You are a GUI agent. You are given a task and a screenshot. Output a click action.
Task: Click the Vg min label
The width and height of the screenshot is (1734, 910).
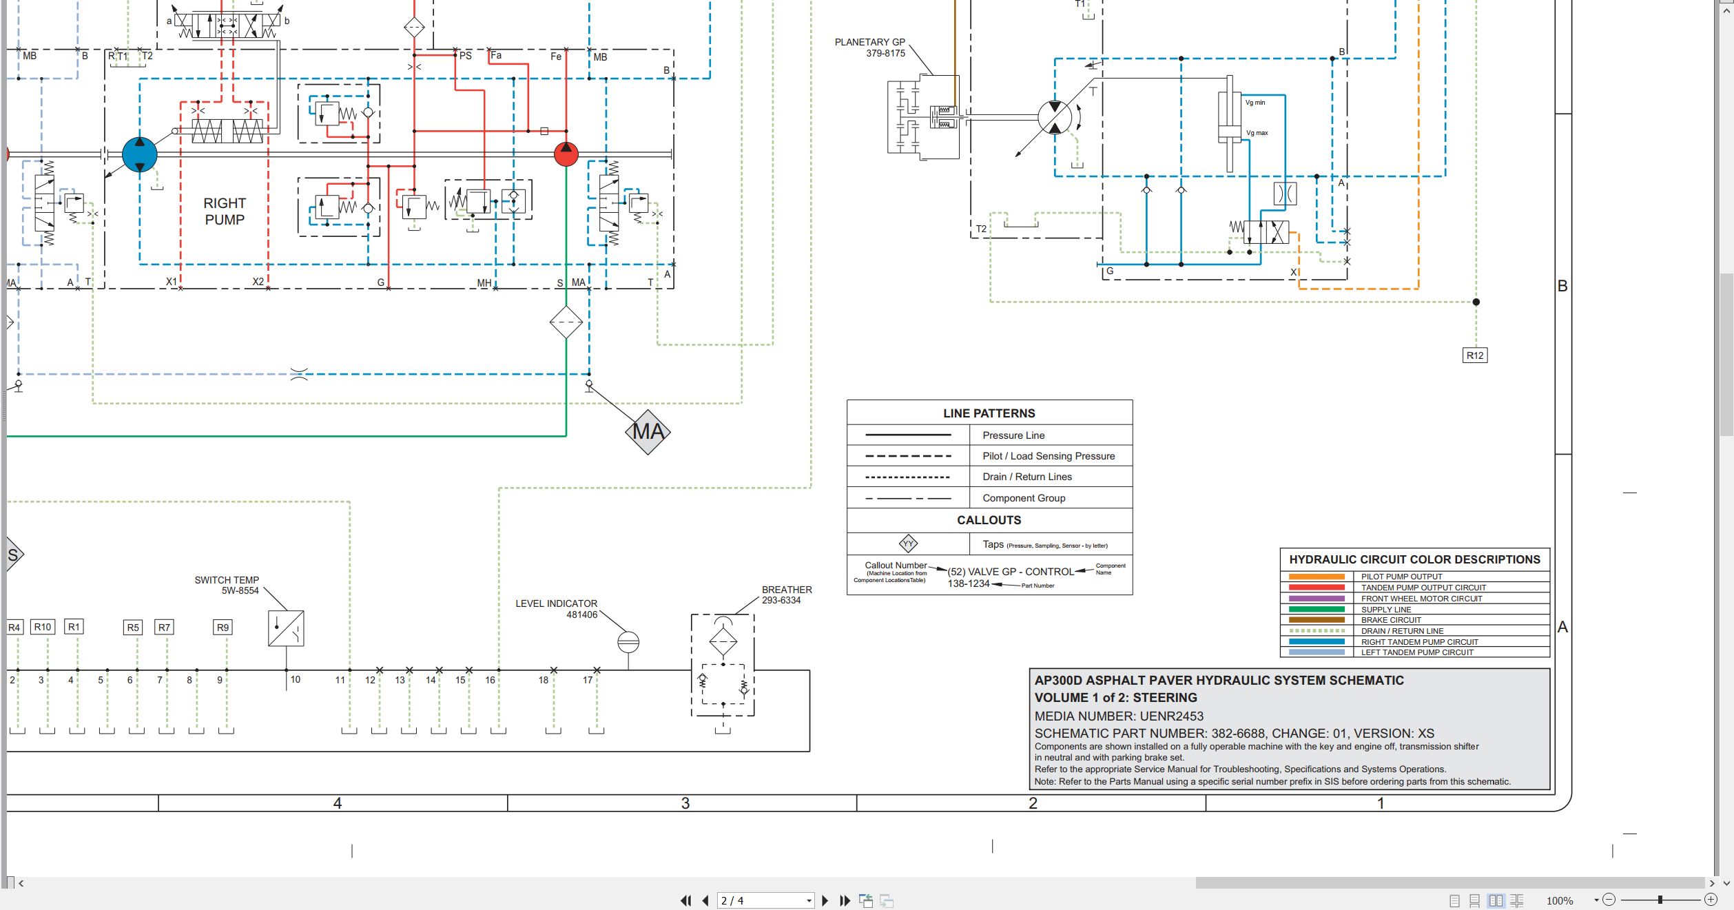click(1255, 103)
